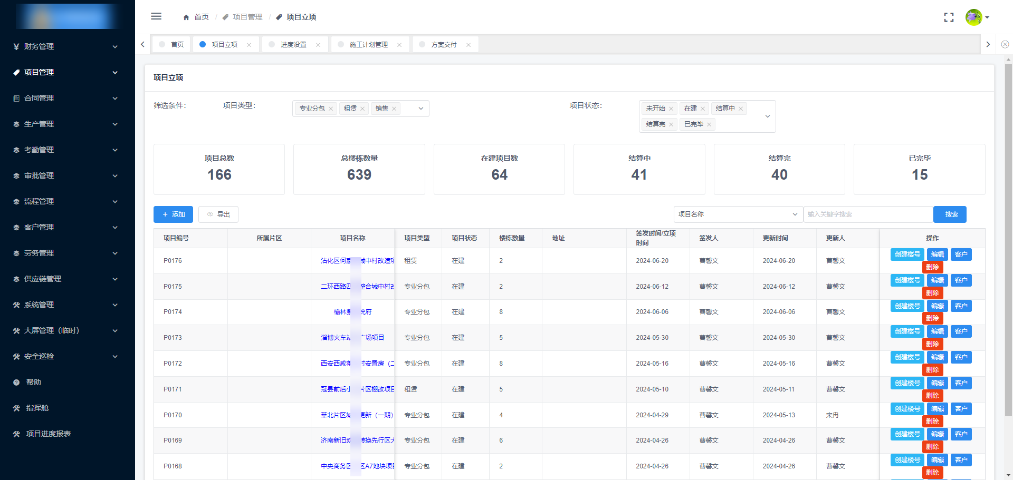Click the 生产管理 layers icon
This screenshot has width=1013, height=480.
tap(16, 124)
